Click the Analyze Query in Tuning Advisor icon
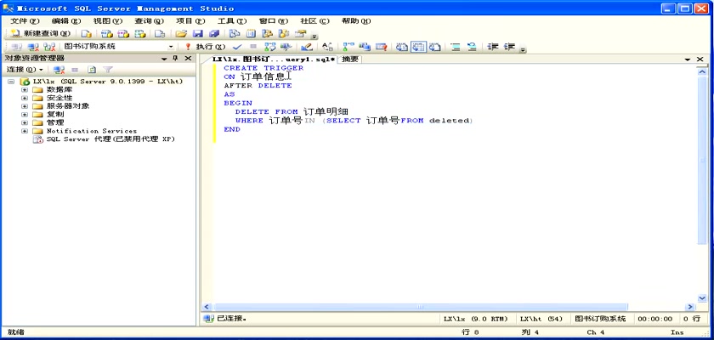 tap(286, 47)
